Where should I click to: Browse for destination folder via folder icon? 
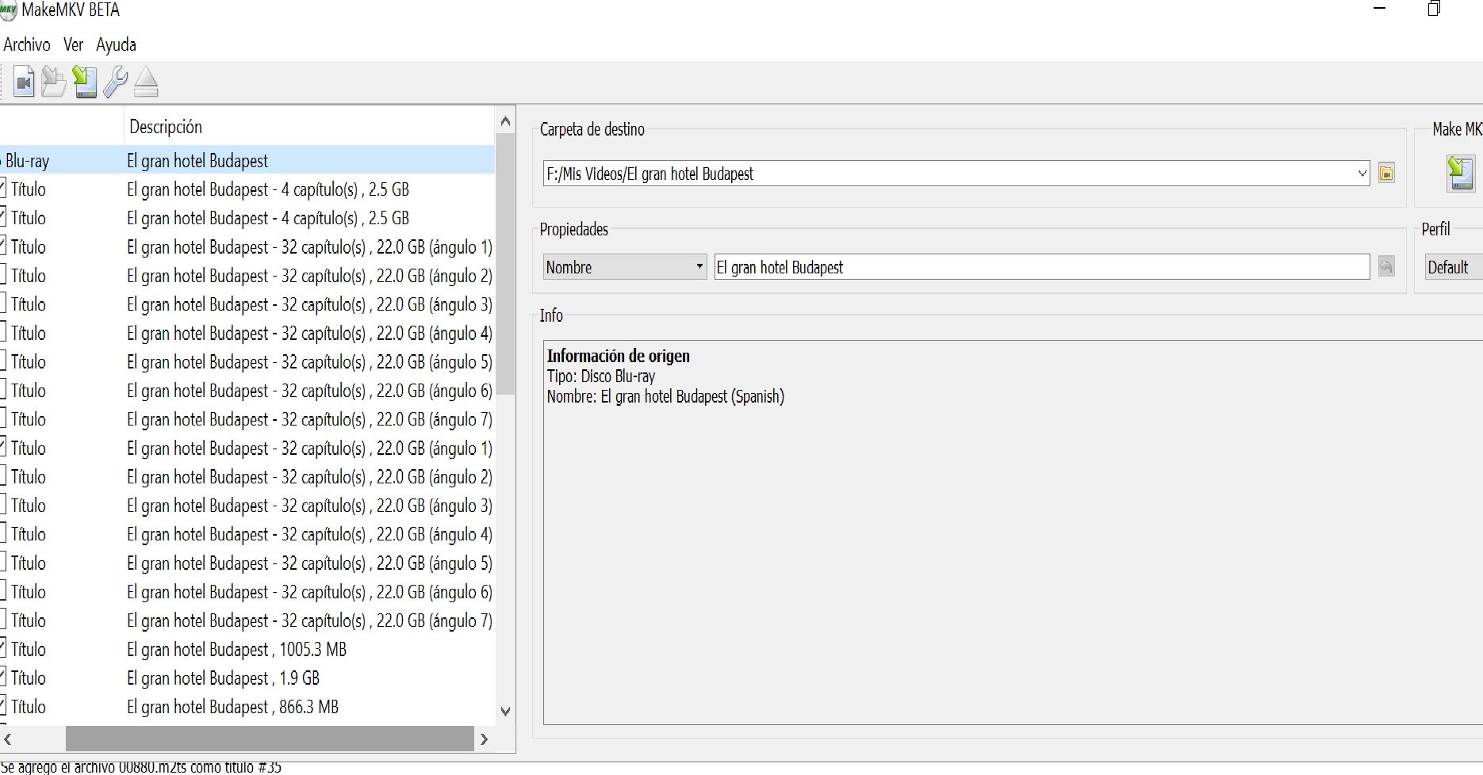1386,173
